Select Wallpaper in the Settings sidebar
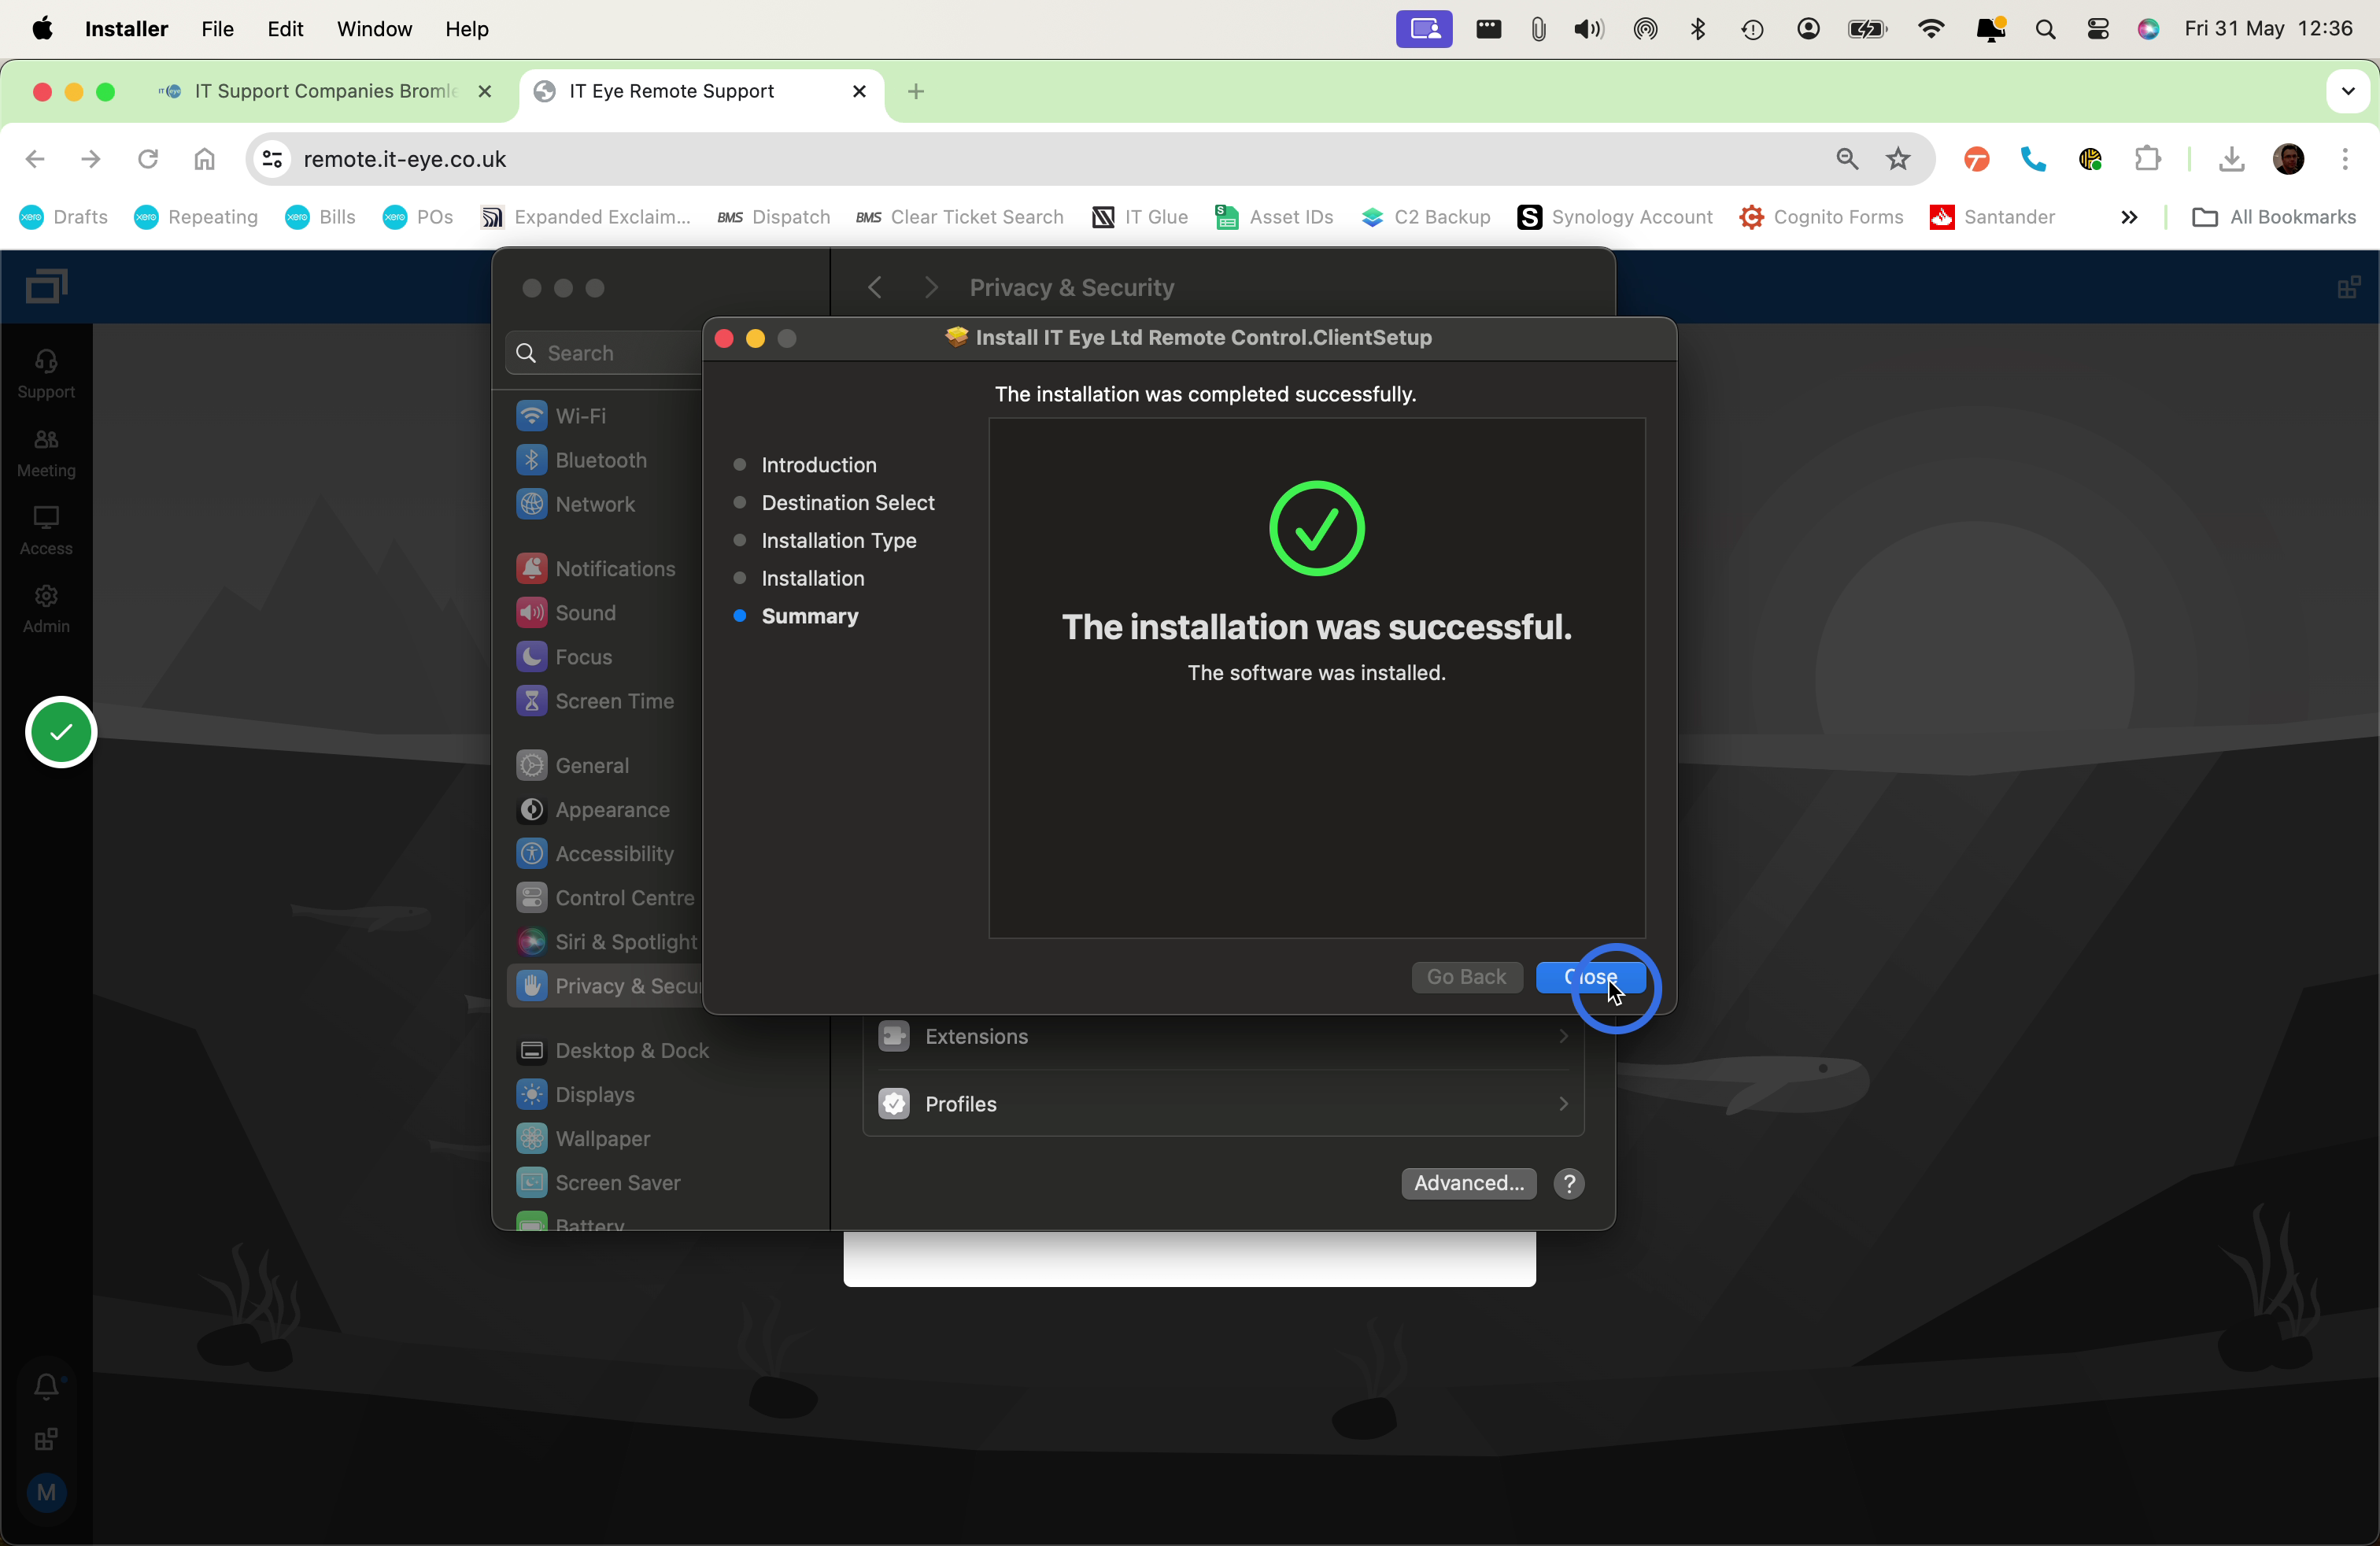Screen dimensions: 2380x1546 (584, 1138)
